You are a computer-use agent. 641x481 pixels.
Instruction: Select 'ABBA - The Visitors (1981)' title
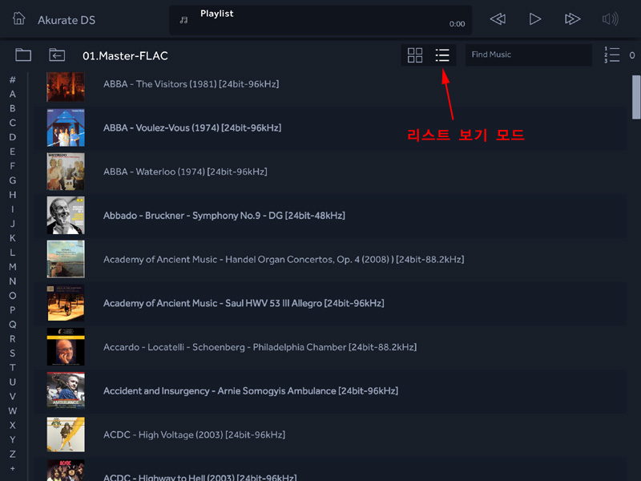tap(191, 84)
